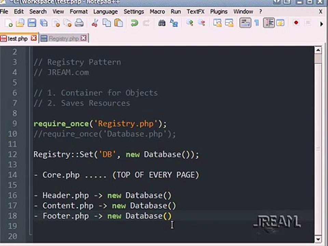
Task: Click the scrollbar up arrow
Action: pos(318,50)
